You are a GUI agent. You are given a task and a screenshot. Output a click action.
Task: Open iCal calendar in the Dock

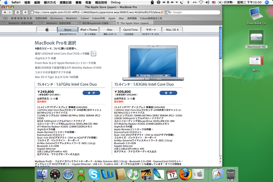172,174
